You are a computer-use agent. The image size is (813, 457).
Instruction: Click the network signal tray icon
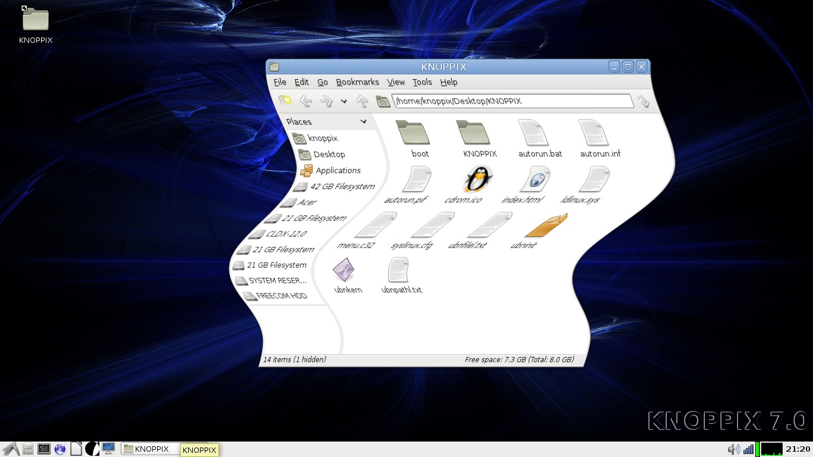tap(748, 449)
